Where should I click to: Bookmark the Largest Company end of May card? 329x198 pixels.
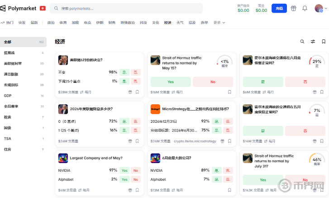tap(137, 190)
